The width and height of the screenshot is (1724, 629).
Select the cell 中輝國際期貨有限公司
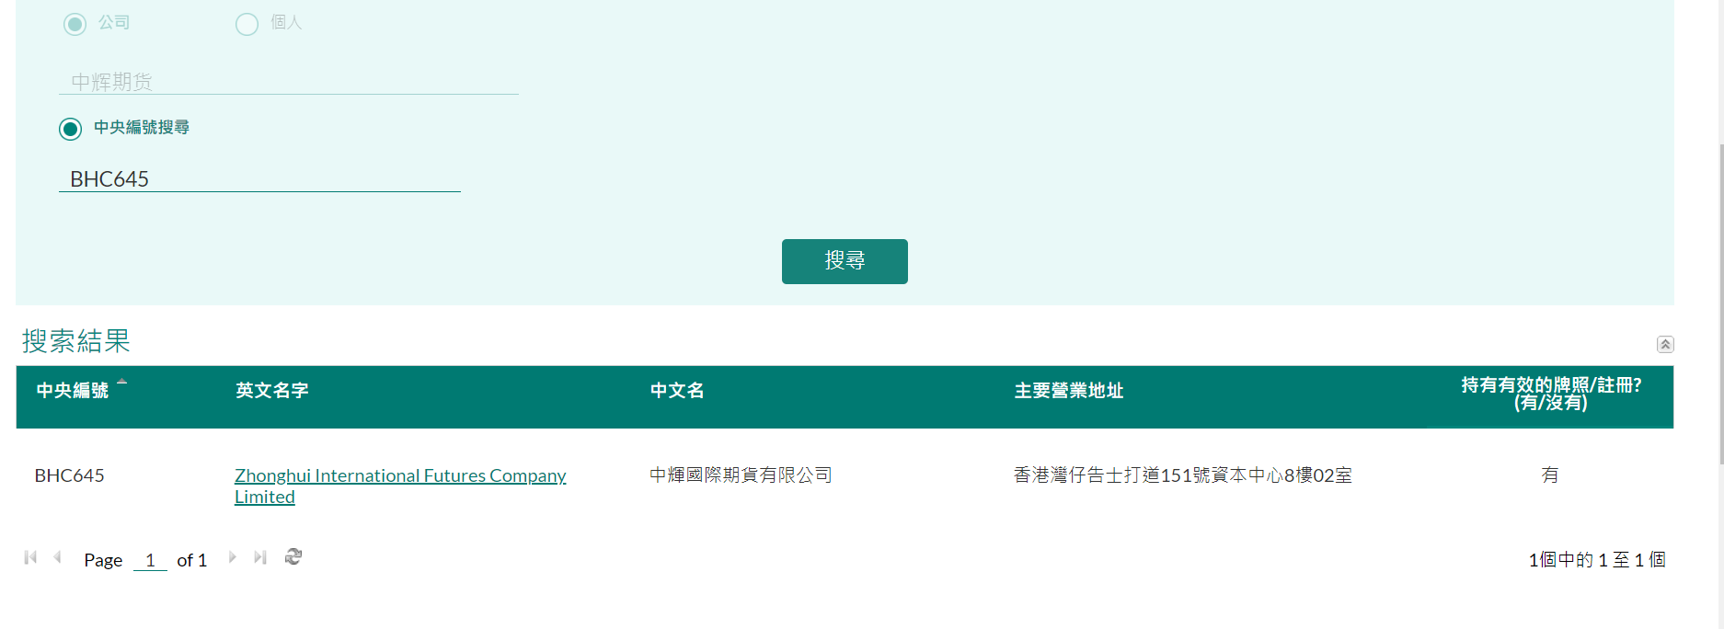tap(741, 475)
